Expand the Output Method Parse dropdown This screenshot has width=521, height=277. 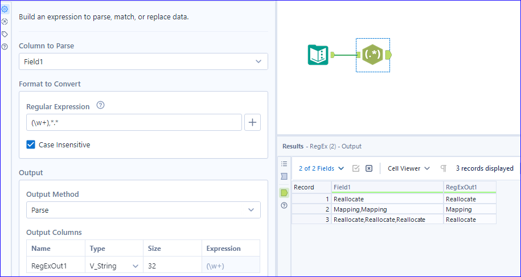[x=143, y=210]
